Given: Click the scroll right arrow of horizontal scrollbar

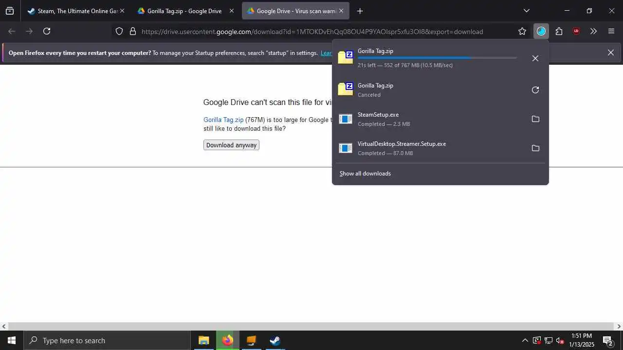Looking at the screenshot, I should pos(619,326).
